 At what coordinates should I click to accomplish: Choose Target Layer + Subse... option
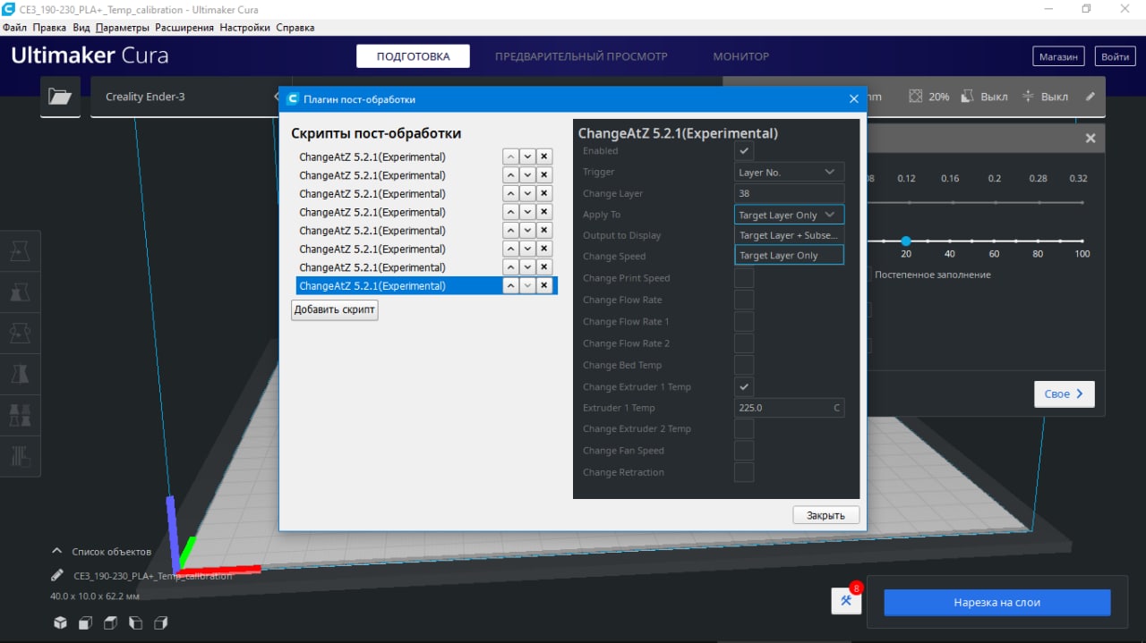pyautogui.click(x=789, y=235)
